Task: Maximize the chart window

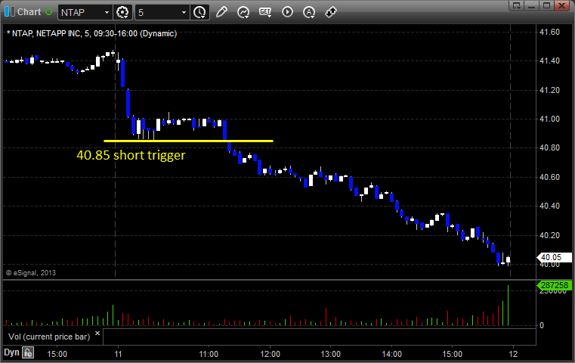Action: (x=546, y=5)
